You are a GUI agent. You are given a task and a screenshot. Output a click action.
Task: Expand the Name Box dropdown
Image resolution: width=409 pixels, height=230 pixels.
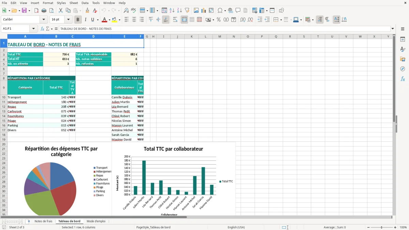(33, 29)
